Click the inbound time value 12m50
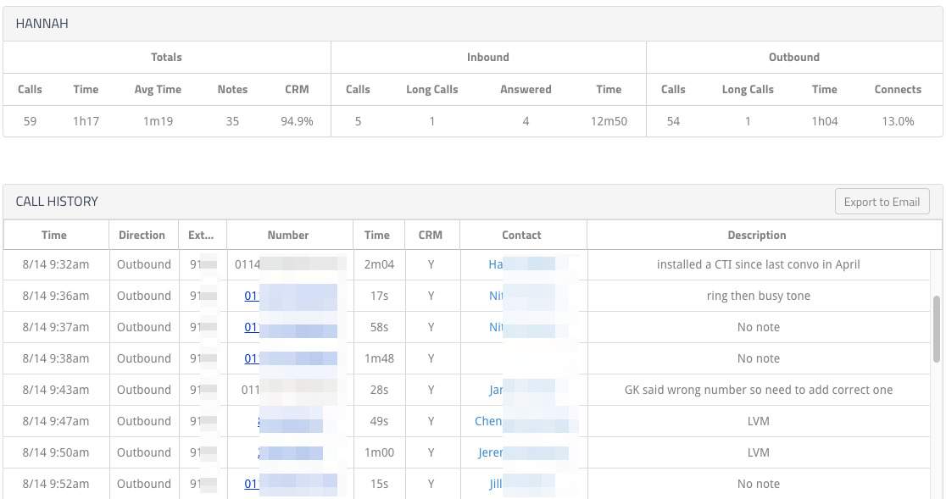Image resolution: width=946 pixels, height=499 pixels. click(609, 121)
